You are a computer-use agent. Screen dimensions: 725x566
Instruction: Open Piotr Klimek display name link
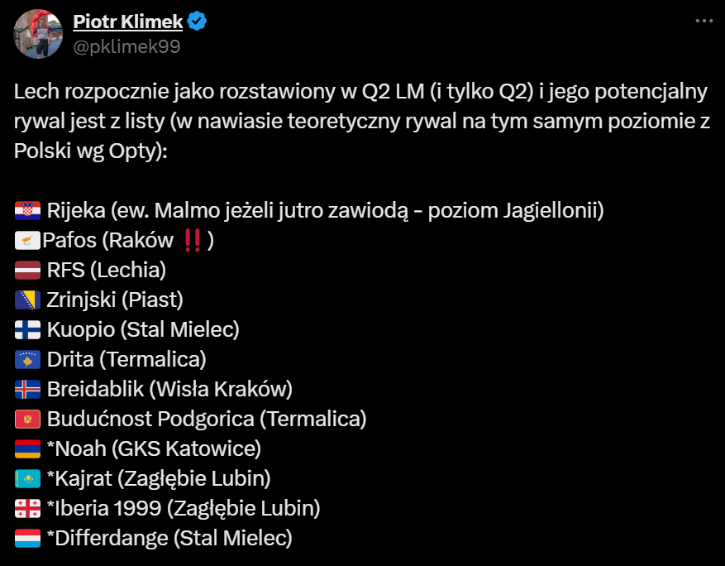point(128,22)
